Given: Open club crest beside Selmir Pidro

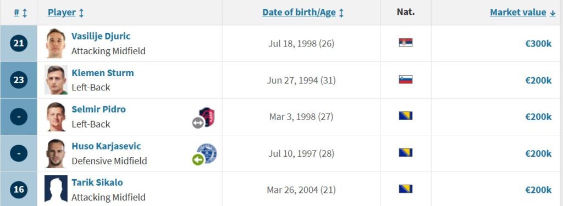Looking at the screenshot, I should click(207, 117).
